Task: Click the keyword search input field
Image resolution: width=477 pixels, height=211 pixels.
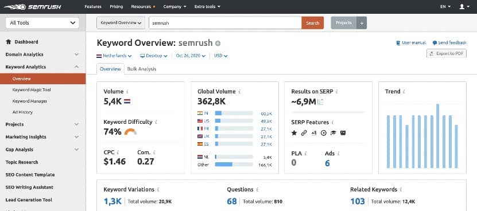Action: tap(225, 23)
